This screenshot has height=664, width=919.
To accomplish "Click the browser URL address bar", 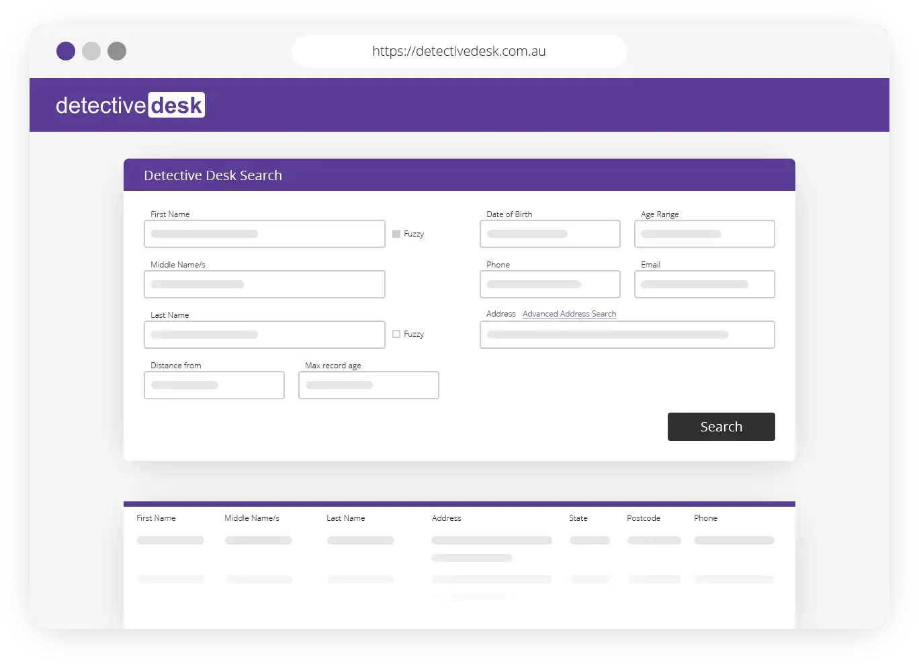I will pos(459,51).
